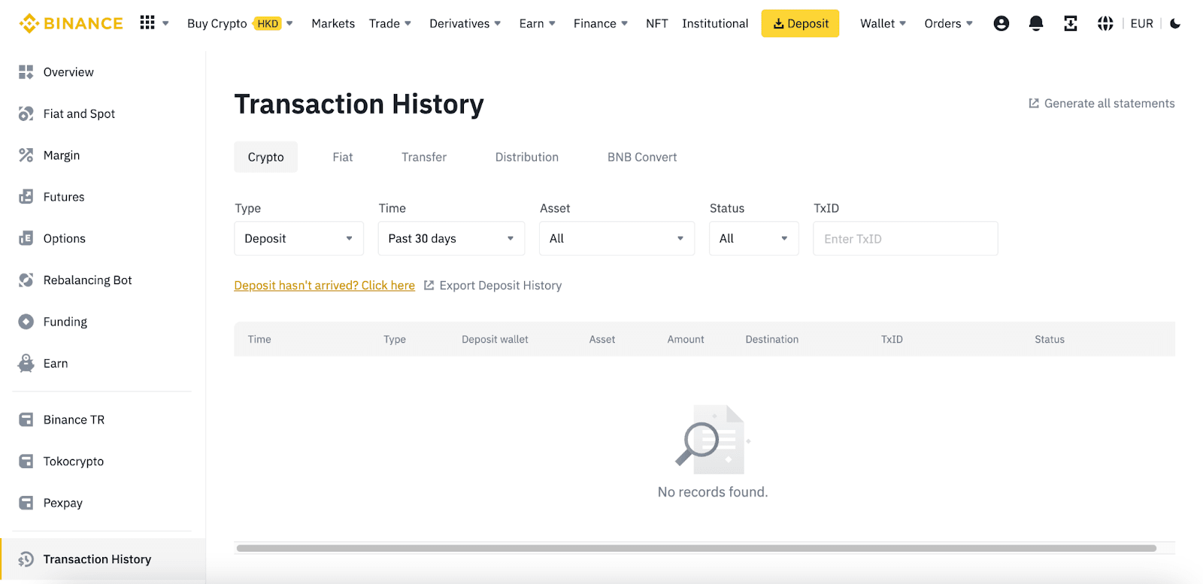The height and width of the screenshot is (584, 1203).
Task: Focus the Enter TxID input field
Action: [905, 238]
